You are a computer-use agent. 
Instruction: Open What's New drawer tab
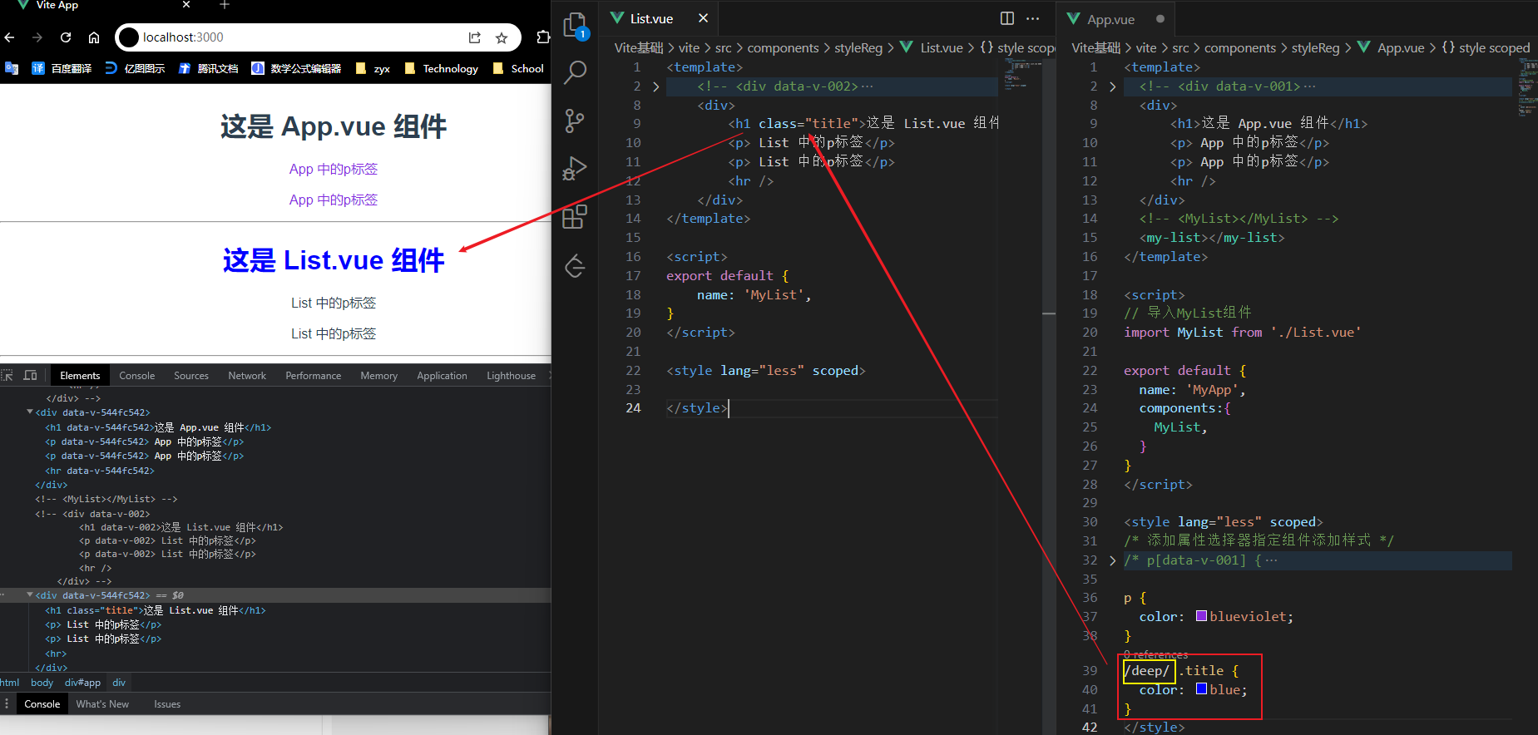click(102, 704)
